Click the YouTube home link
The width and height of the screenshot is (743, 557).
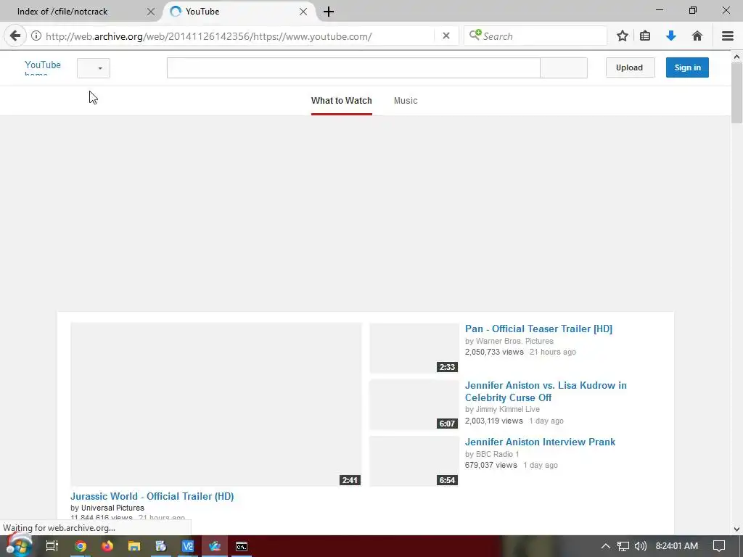43,67
